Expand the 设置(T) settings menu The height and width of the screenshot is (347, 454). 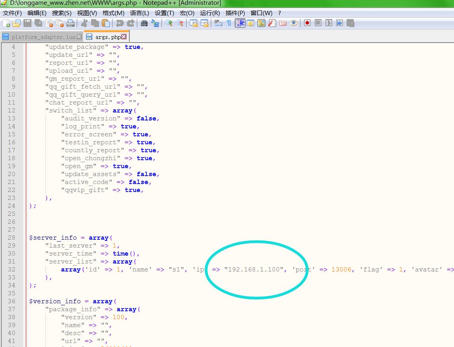point(164,13)
